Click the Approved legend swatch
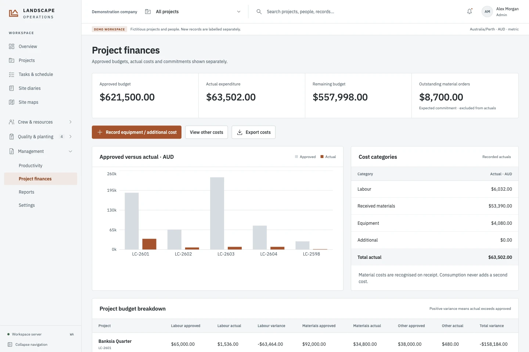 pos(296,157)
